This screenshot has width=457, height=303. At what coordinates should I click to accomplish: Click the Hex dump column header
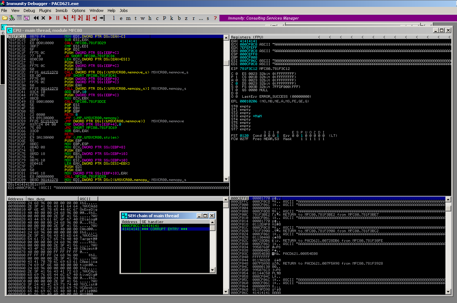pos(52,199)
